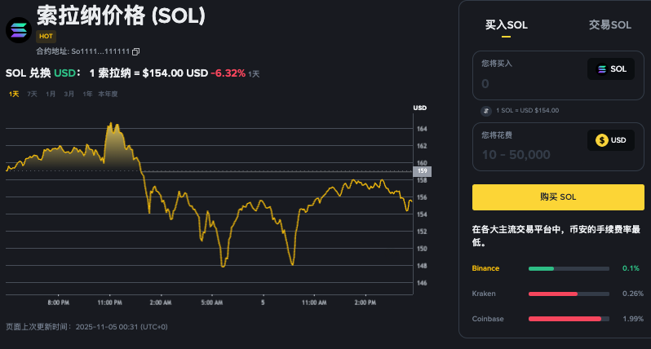Click the HOT badge under the title
The width and height of the screenshot is (651, 349).
point(46,37)
